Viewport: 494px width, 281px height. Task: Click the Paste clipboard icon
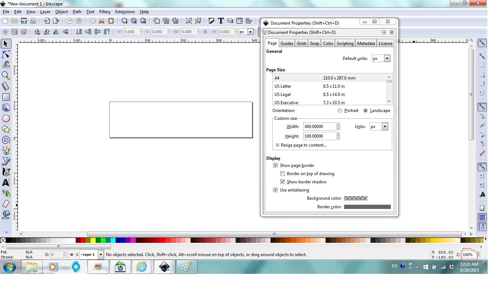click(x=111, y=21)
